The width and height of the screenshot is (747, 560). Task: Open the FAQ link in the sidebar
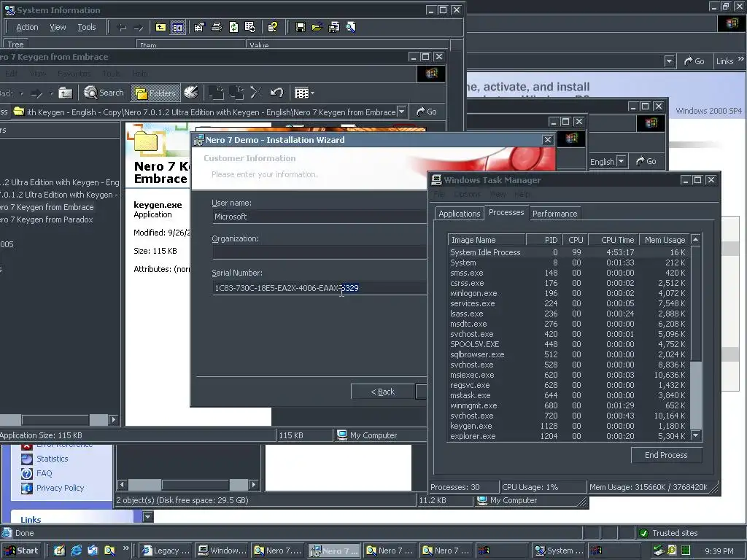pos(44,473)
